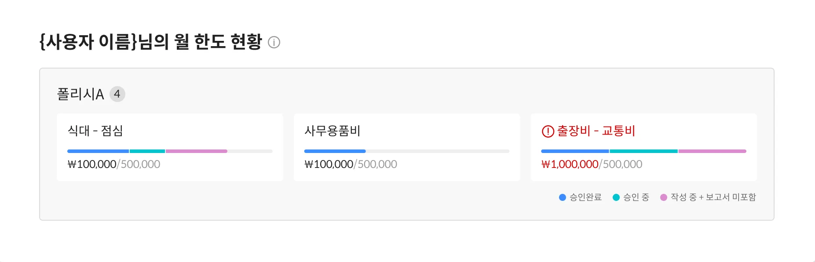Click the teal 승인 중 legend dot
Screen dimensions: 815x262
point(616,197)
